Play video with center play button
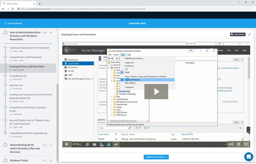The image size is (256, 164). tap(156, 92)
